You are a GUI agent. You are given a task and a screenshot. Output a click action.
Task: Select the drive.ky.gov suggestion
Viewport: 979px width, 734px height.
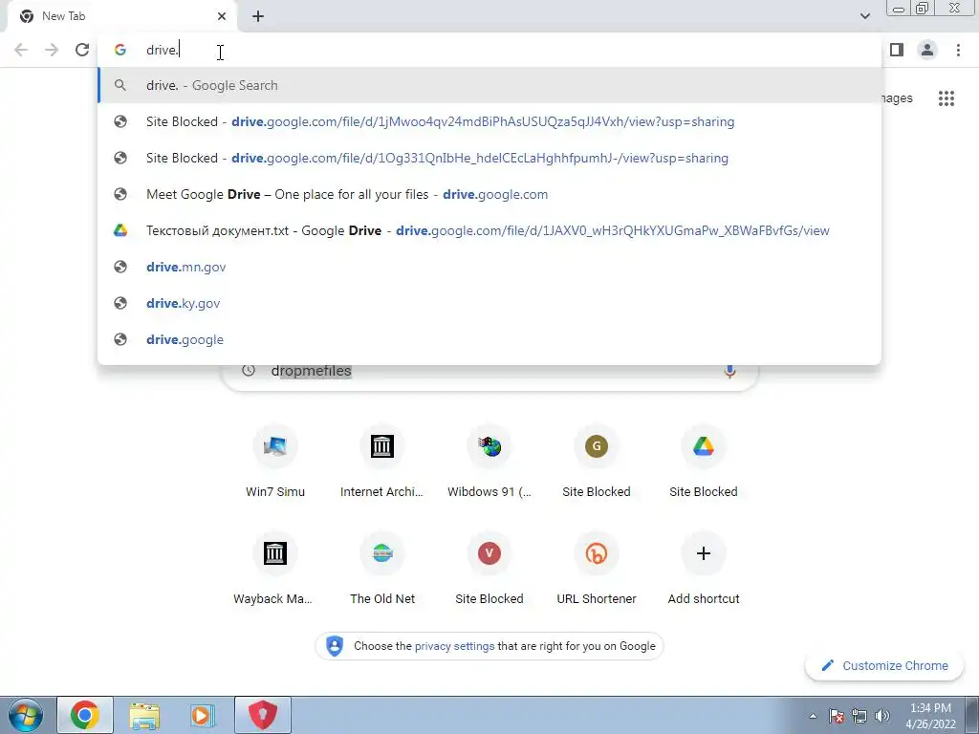coord(489,303)
